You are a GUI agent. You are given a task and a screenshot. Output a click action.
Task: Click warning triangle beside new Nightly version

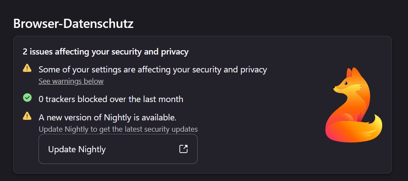click(x=27, y=116)
